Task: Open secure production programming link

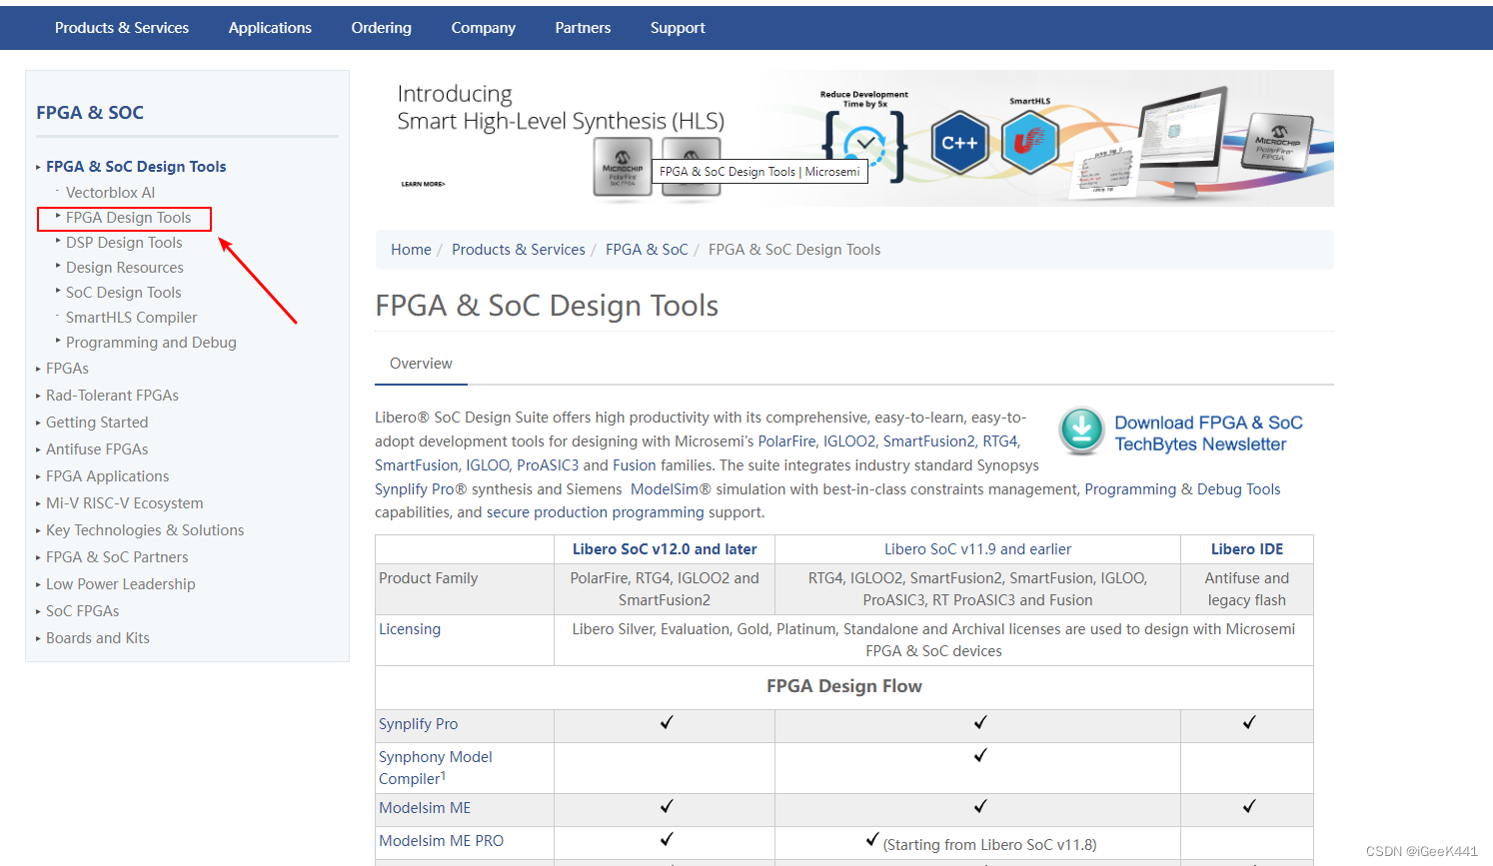Action: 596,512
